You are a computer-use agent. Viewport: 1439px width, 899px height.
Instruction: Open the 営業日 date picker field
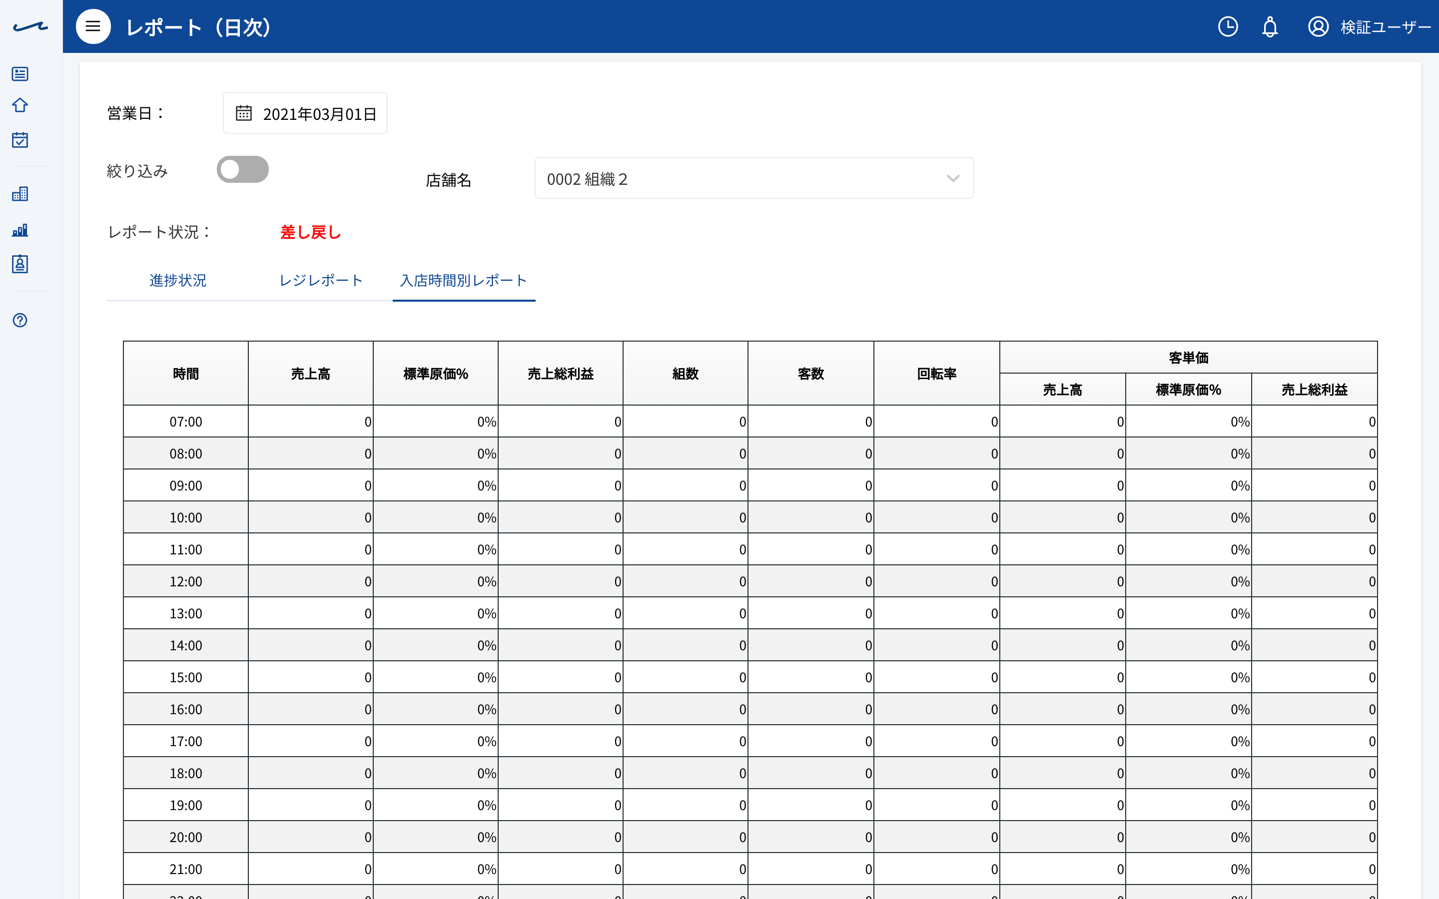pyautogui.click(x=305, y=113)
